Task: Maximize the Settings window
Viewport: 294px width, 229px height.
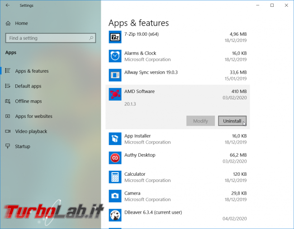Action: [x=272, y=5]
